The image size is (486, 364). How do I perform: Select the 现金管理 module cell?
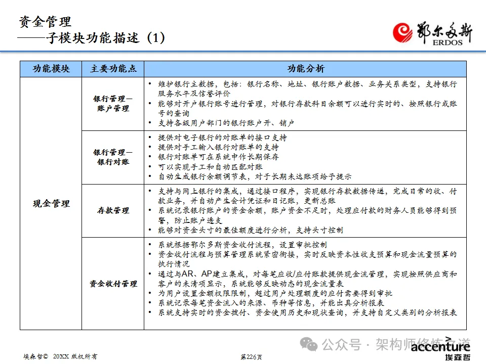(x=51, y=203)
